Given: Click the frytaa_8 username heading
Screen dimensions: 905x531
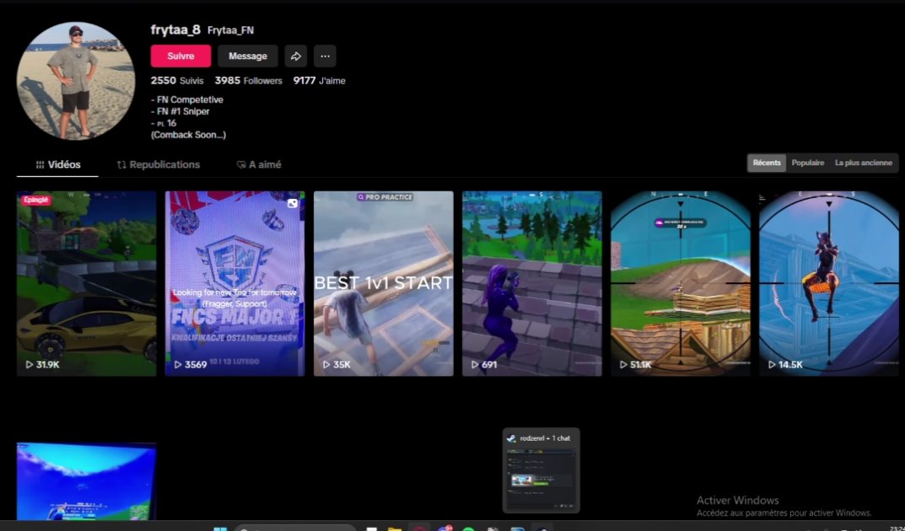Looking at the screenshot, I should coord(175,30).
